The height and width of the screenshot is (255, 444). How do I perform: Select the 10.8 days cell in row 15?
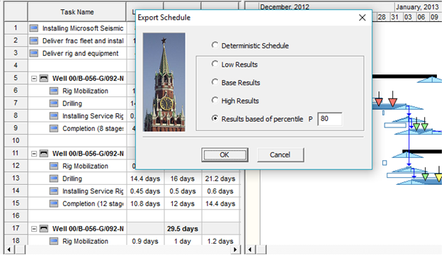click(x=145, y=204)
